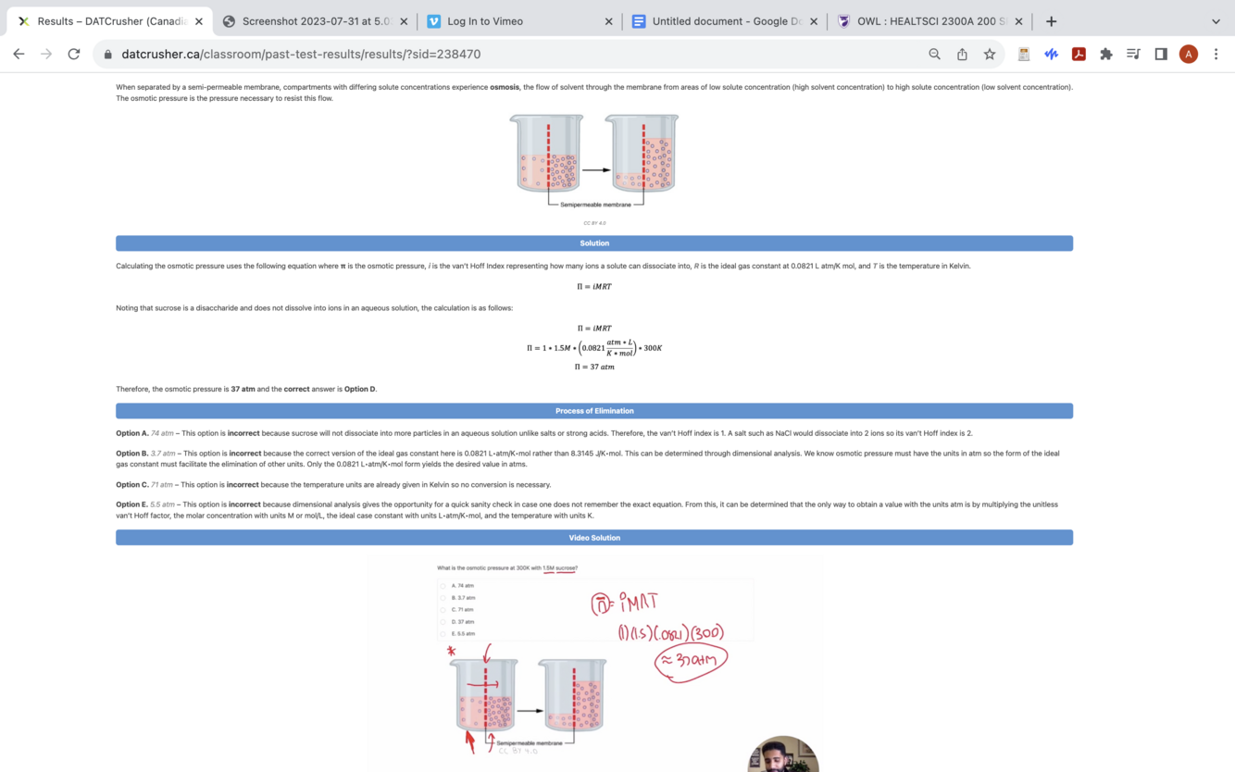Click the CC BY 4.0 caption under diagram
This screenshot has height=772, width=1235.
[594, 223]
